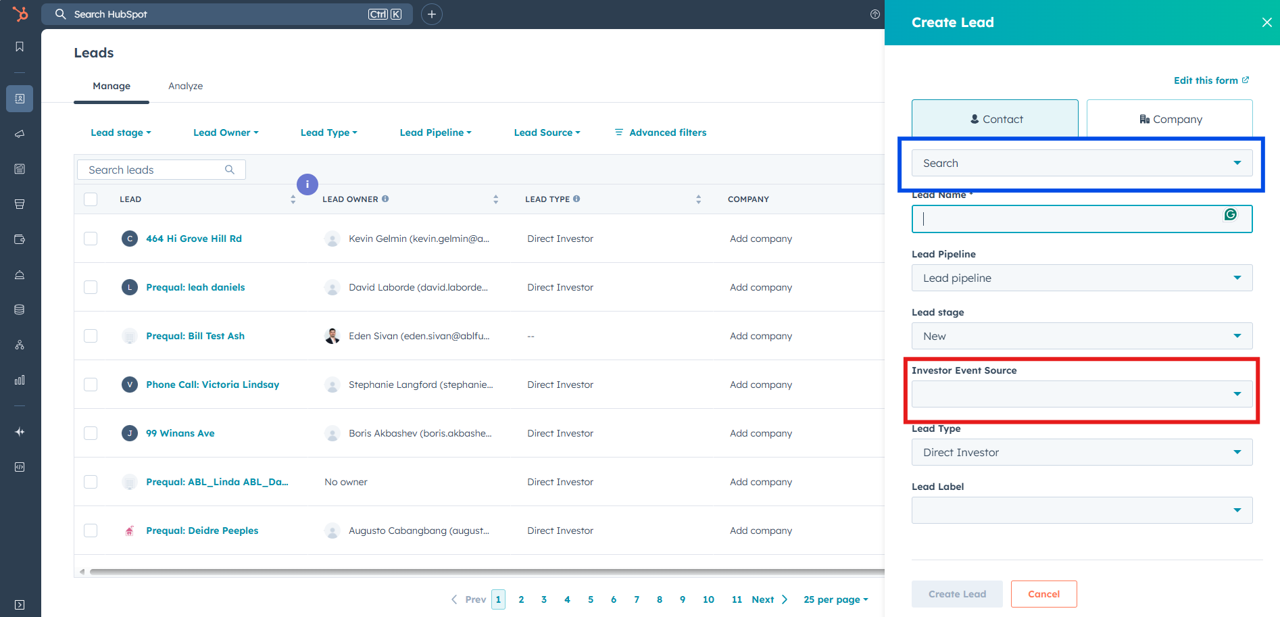The height and width of the screenshot is (617, 1280).
Task: Click the Grammarly icon in Lead Name field
Action: (1230, 214)
